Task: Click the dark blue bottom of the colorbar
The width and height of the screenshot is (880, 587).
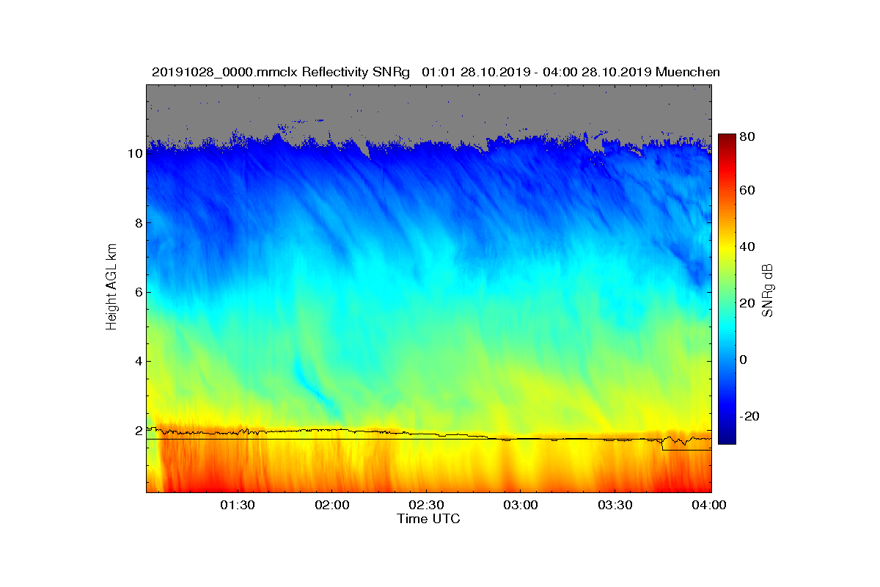Action: 727,437
